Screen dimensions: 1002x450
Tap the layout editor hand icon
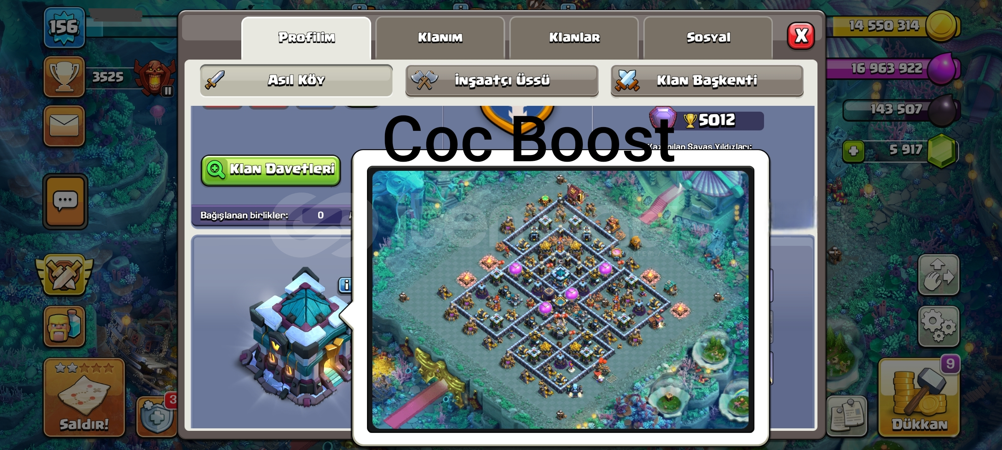coord(939,275)
